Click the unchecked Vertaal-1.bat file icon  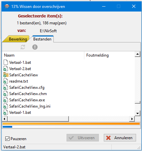[6, 63]
